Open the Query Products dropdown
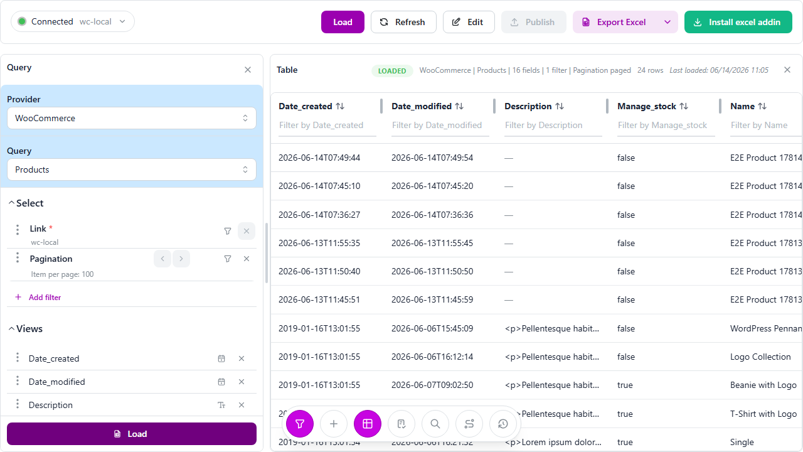The height and width of the screenshot is (452, 803). tap(132, 169)
